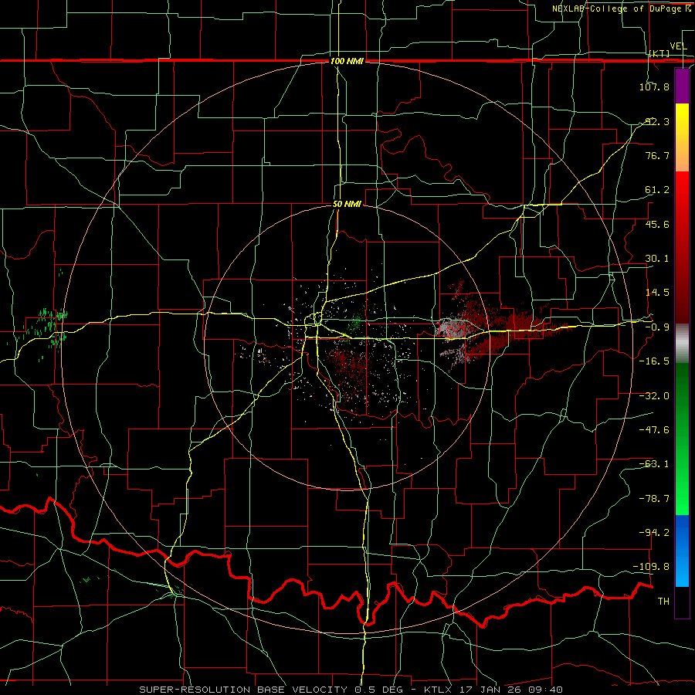Image resolution: width=695 pixels, height=695 pixels.
Task: Select the 107.8 scale value
Action: [x=654, y=86]
